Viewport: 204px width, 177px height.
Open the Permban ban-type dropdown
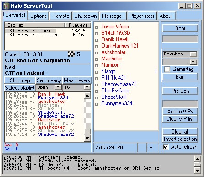193,54
